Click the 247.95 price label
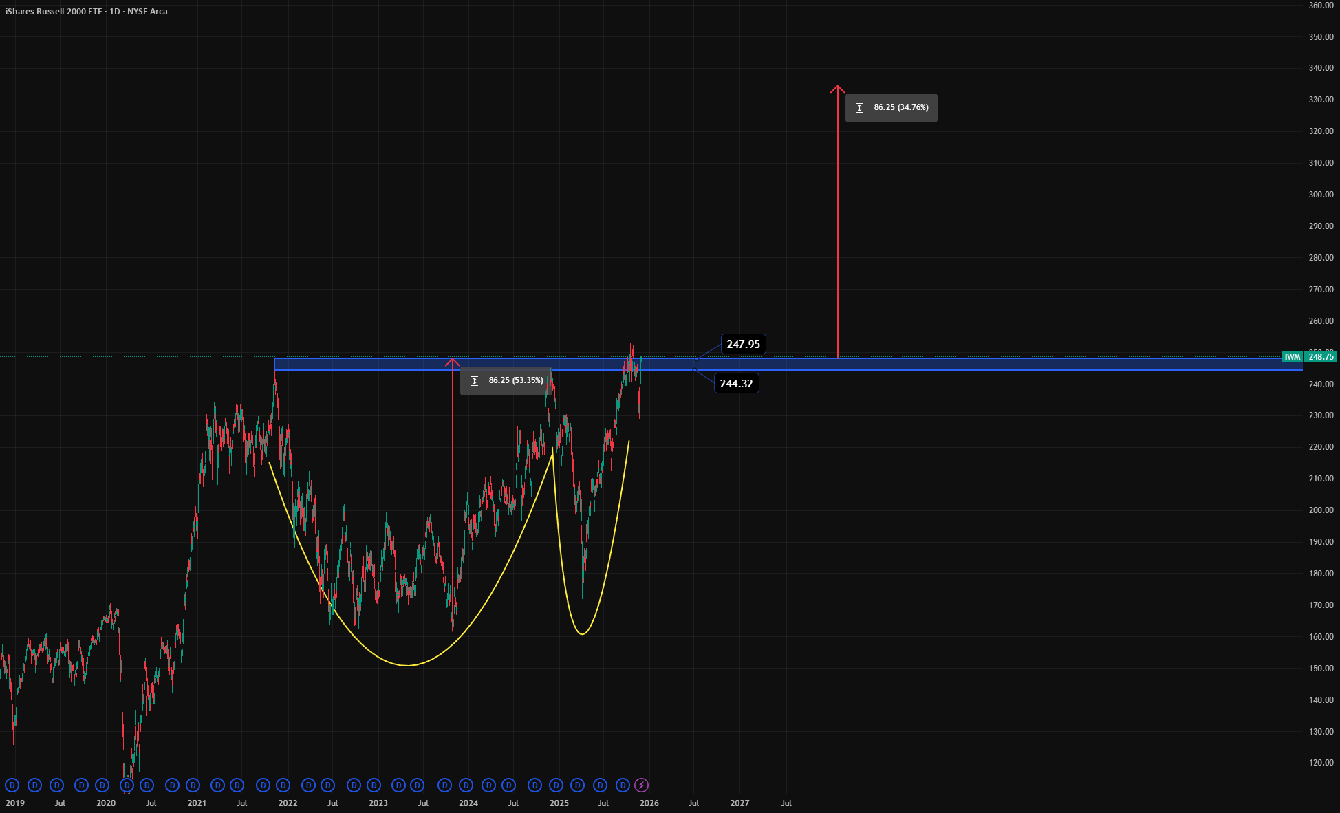1340x813 pixels. 743,344
